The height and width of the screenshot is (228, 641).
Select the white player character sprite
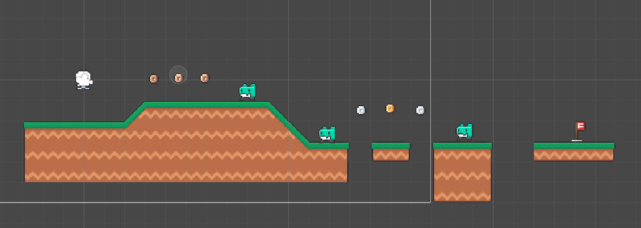[83, 80]
